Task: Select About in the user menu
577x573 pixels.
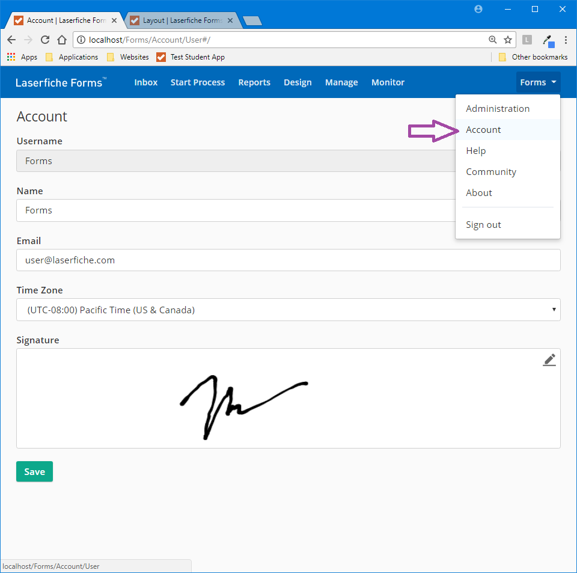Action: click(x=508, y=192)
